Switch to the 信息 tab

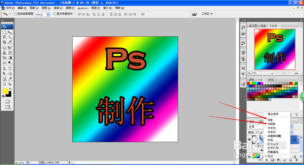(x=263, y=26)
